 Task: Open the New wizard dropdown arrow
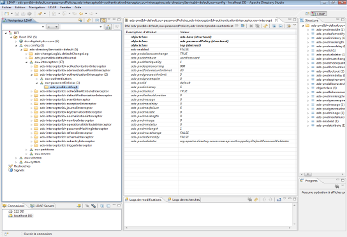click(11, 14)
